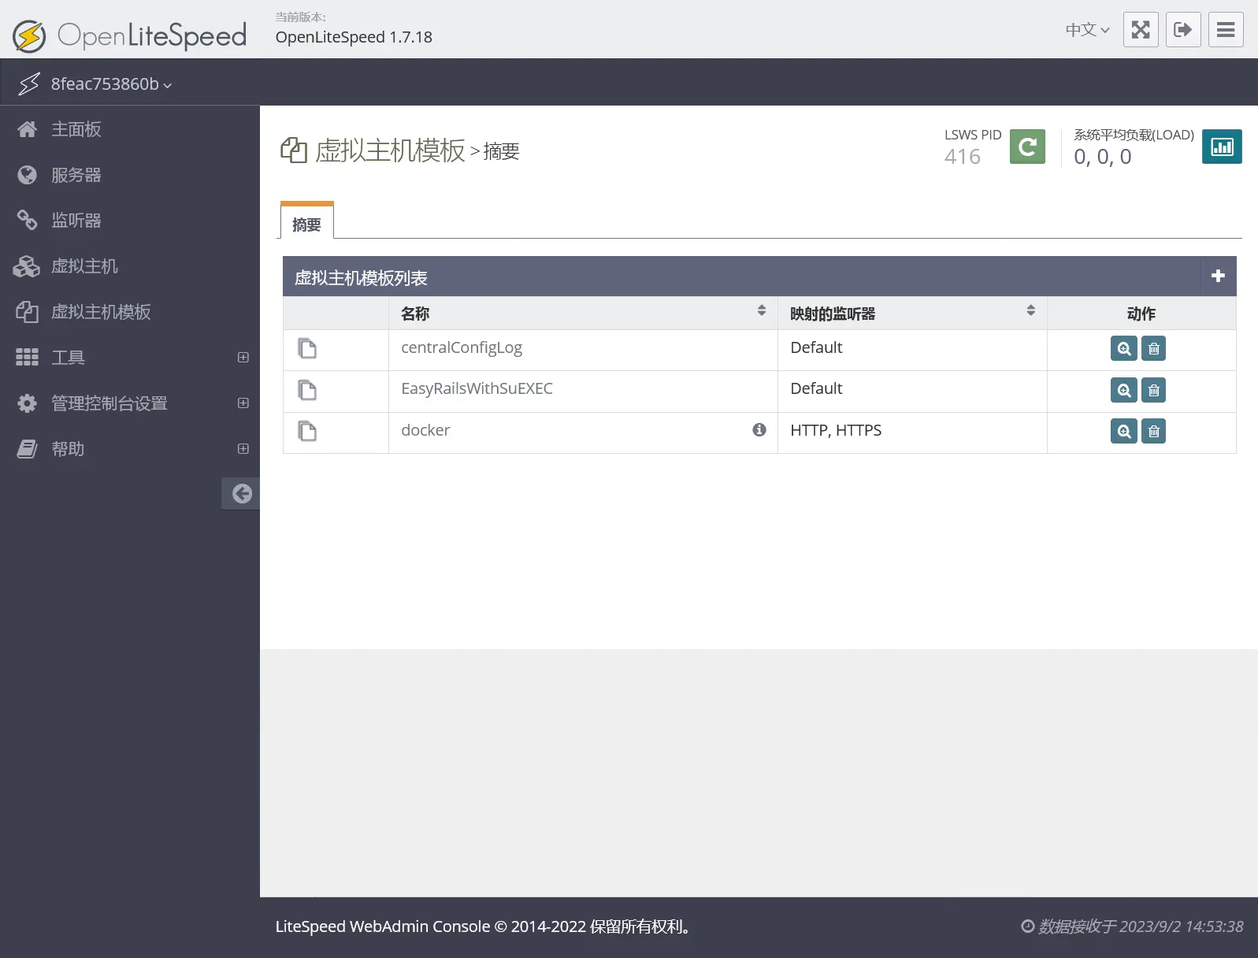The height and width of the screenshot is (958, 1258).
Task: Click the LSWS PID value 416
Action: click(963, 157)
